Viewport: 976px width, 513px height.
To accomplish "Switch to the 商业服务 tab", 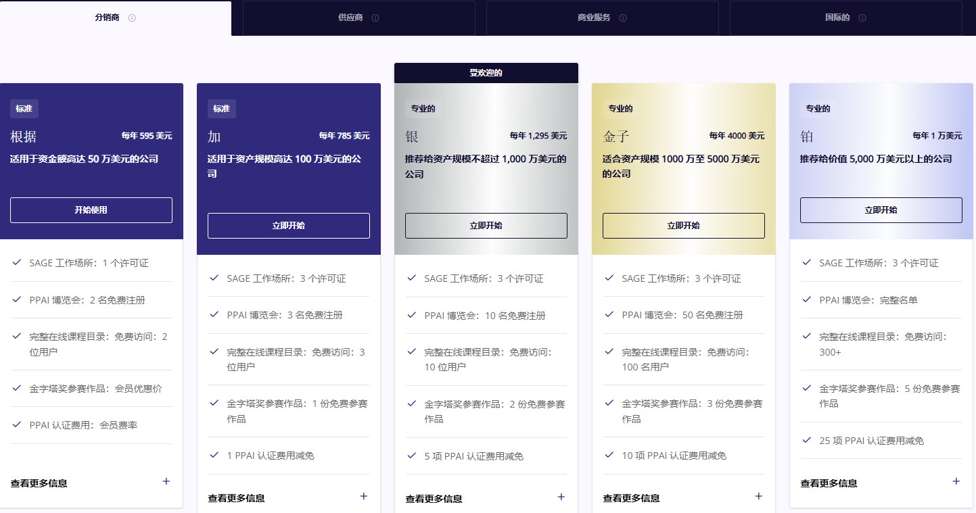I will coord(594,18).
